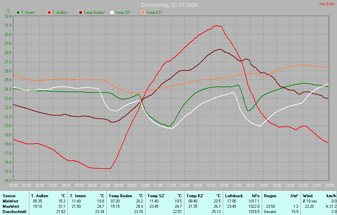Screen dimensions: 337x215
Task: Click the red T. Außen legend swatch
Action: click(49, 13)
